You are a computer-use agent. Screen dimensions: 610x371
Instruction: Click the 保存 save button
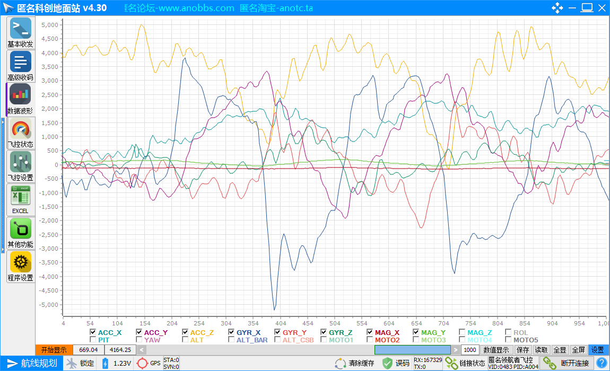tap(522, 350)
